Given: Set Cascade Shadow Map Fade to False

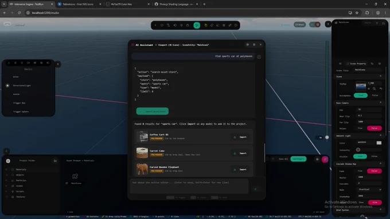Looking at the screenshot, I should coord(375,171).
